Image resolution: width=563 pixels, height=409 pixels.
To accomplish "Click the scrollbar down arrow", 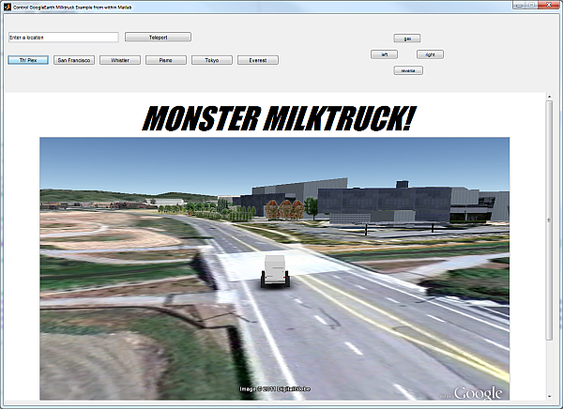I will click(549, 397).
